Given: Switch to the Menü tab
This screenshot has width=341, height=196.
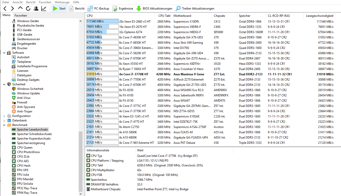Looking at the screenshot, I should [x=6, y=15].
